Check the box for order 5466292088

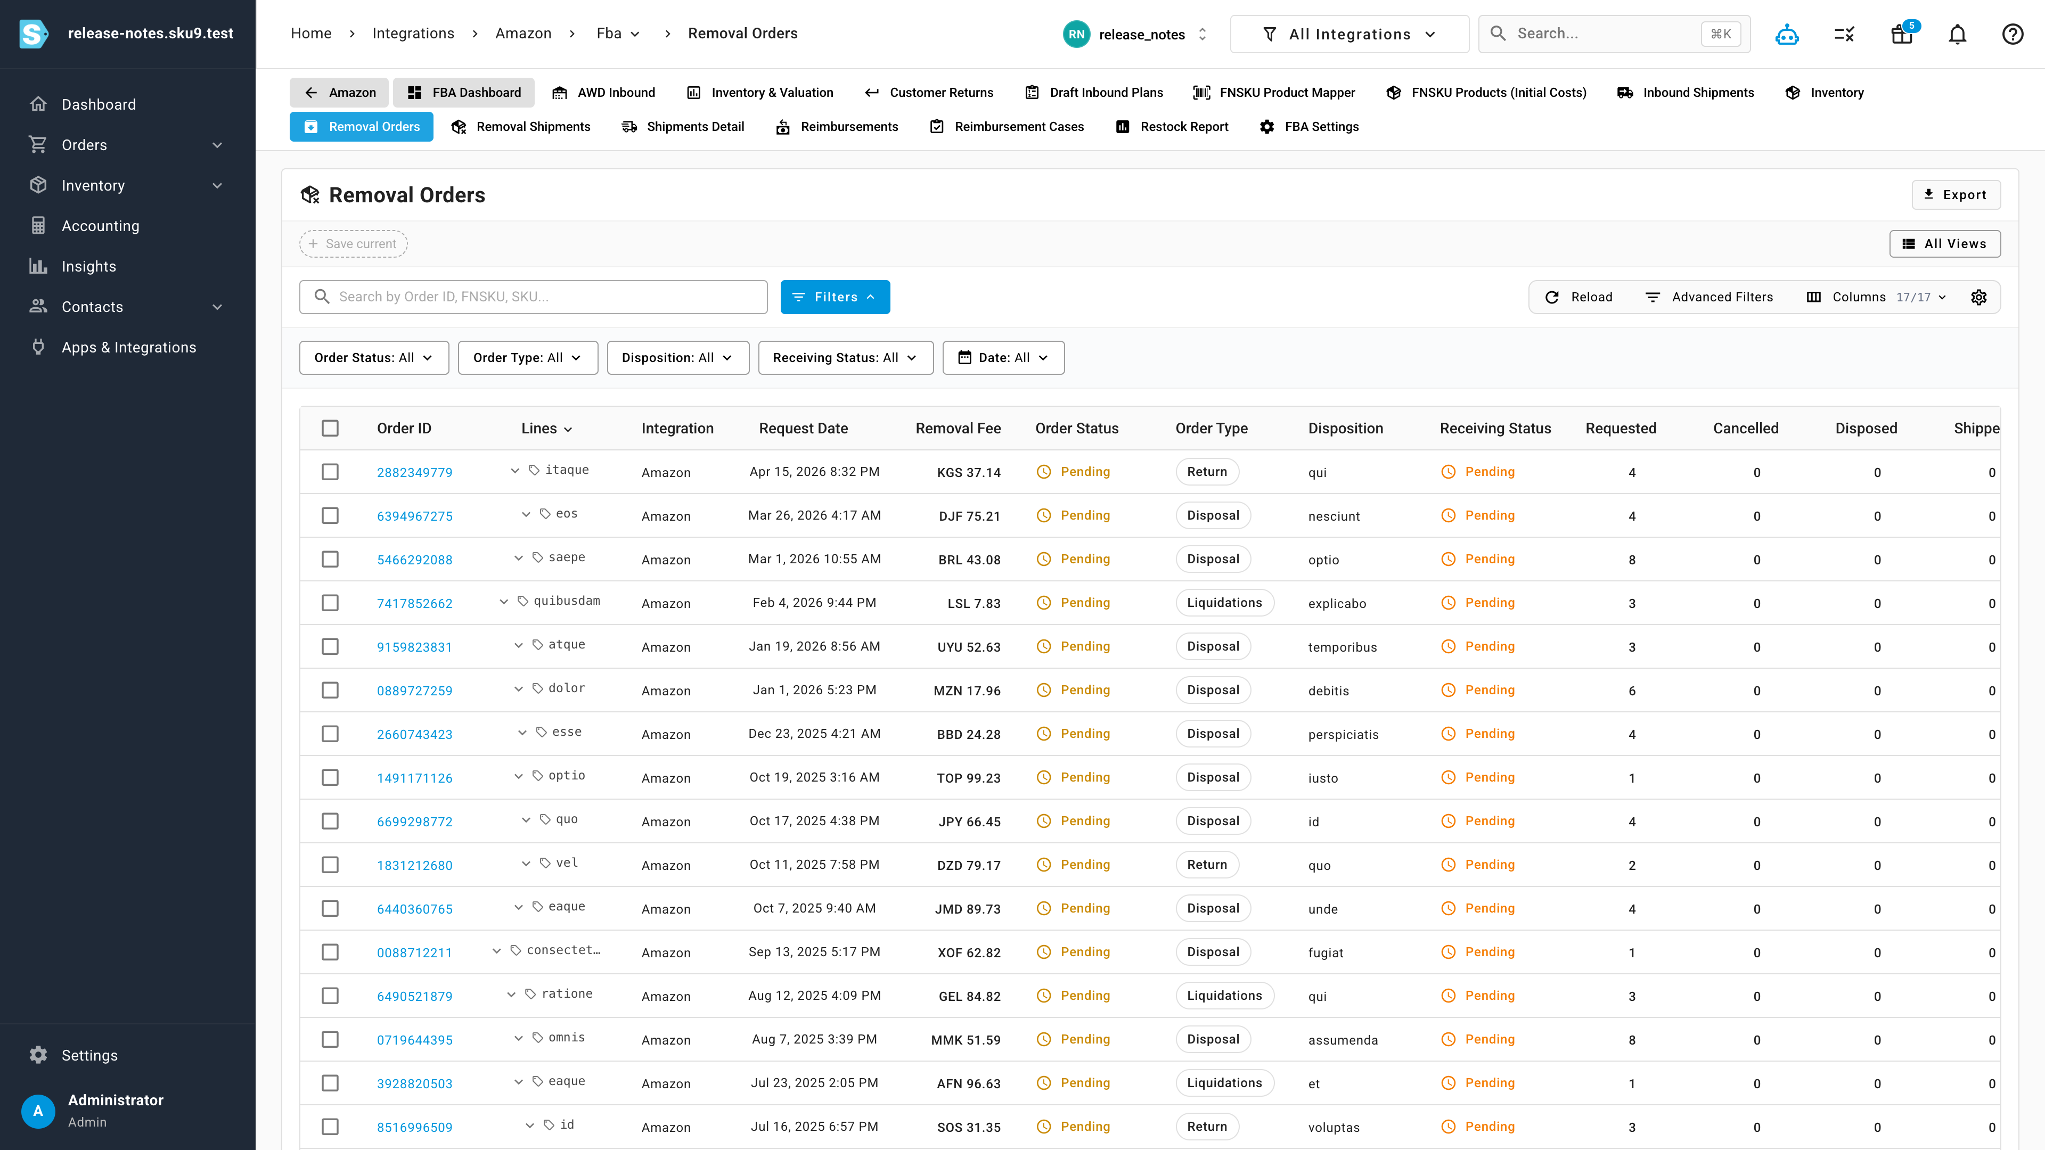[330, 558]
